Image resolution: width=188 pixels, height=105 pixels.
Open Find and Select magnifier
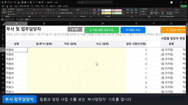tap(157, 12)
